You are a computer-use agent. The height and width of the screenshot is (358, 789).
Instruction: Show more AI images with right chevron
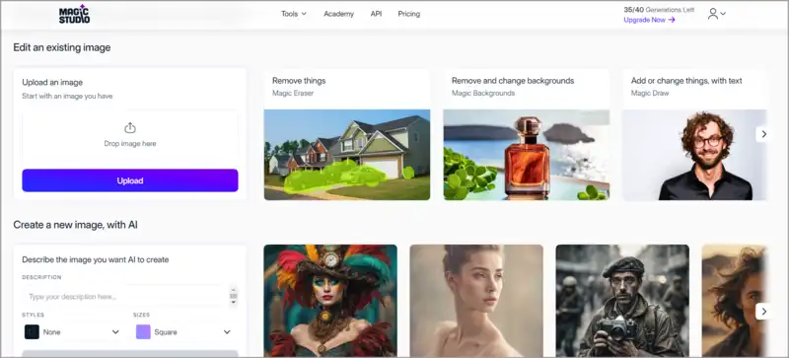(763, 312)
